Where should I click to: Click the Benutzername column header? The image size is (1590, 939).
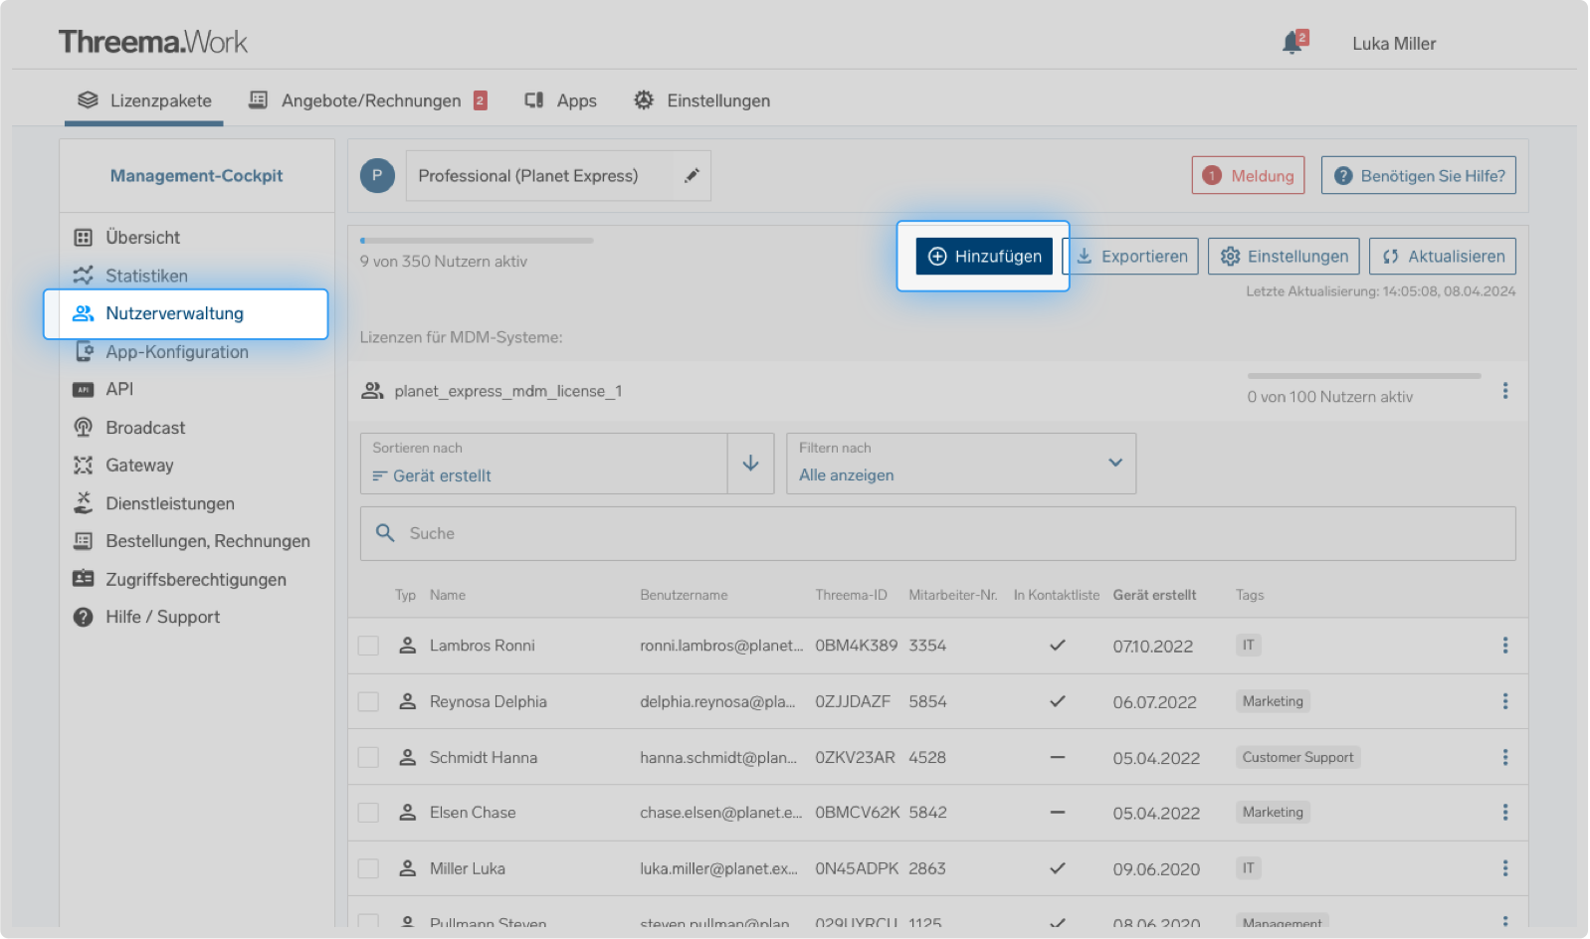[684, 595]
